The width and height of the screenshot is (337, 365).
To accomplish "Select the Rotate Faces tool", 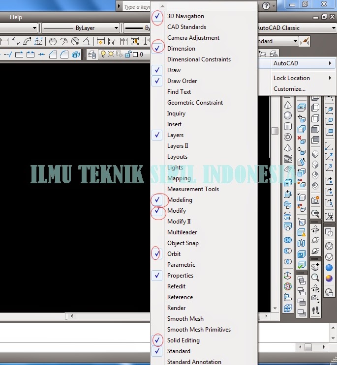I will click(x=302, y=151).
